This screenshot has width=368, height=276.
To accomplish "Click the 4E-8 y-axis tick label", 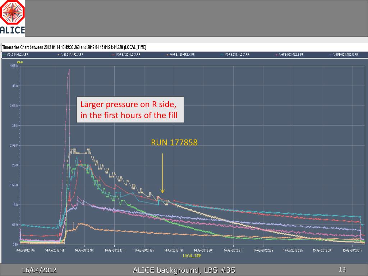I will [x=14, y=86].
